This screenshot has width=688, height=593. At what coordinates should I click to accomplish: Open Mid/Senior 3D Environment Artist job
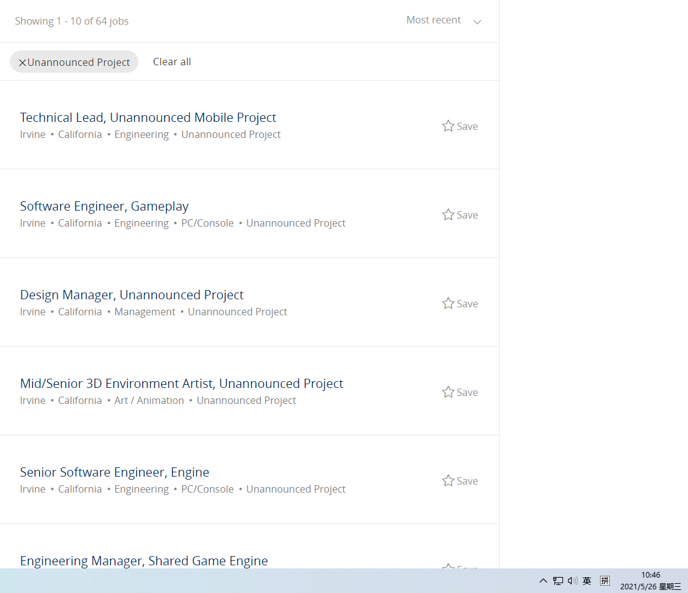pyautogui.click(x=181, y=384)
